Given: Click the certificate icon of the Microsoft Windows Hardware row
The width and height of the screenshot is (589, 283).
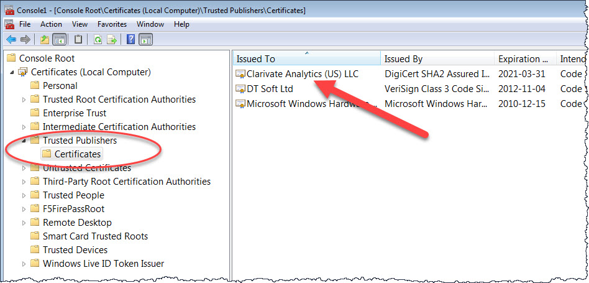Looking at the screenshot, I should (240, 104).
